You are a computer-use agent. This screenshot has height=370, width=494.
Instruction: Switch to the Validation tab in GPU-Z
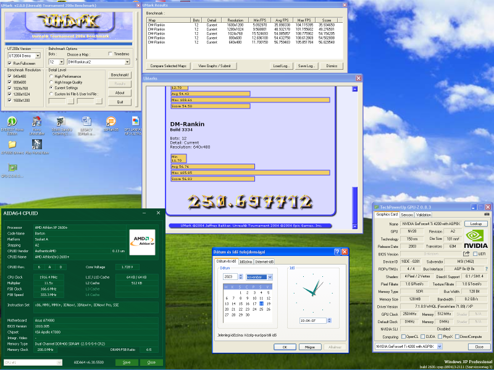[424, 215]
